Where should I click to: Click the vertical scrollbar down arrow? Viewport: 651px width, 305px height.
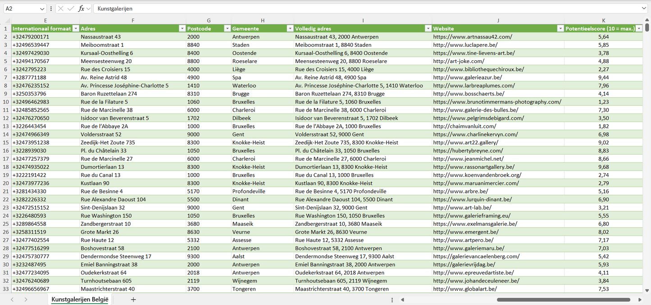point(647,291)
